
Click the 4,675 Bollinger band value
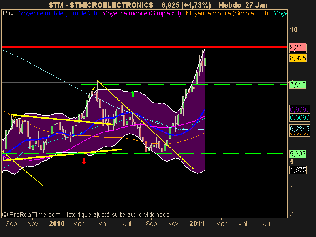coord(298,170)
